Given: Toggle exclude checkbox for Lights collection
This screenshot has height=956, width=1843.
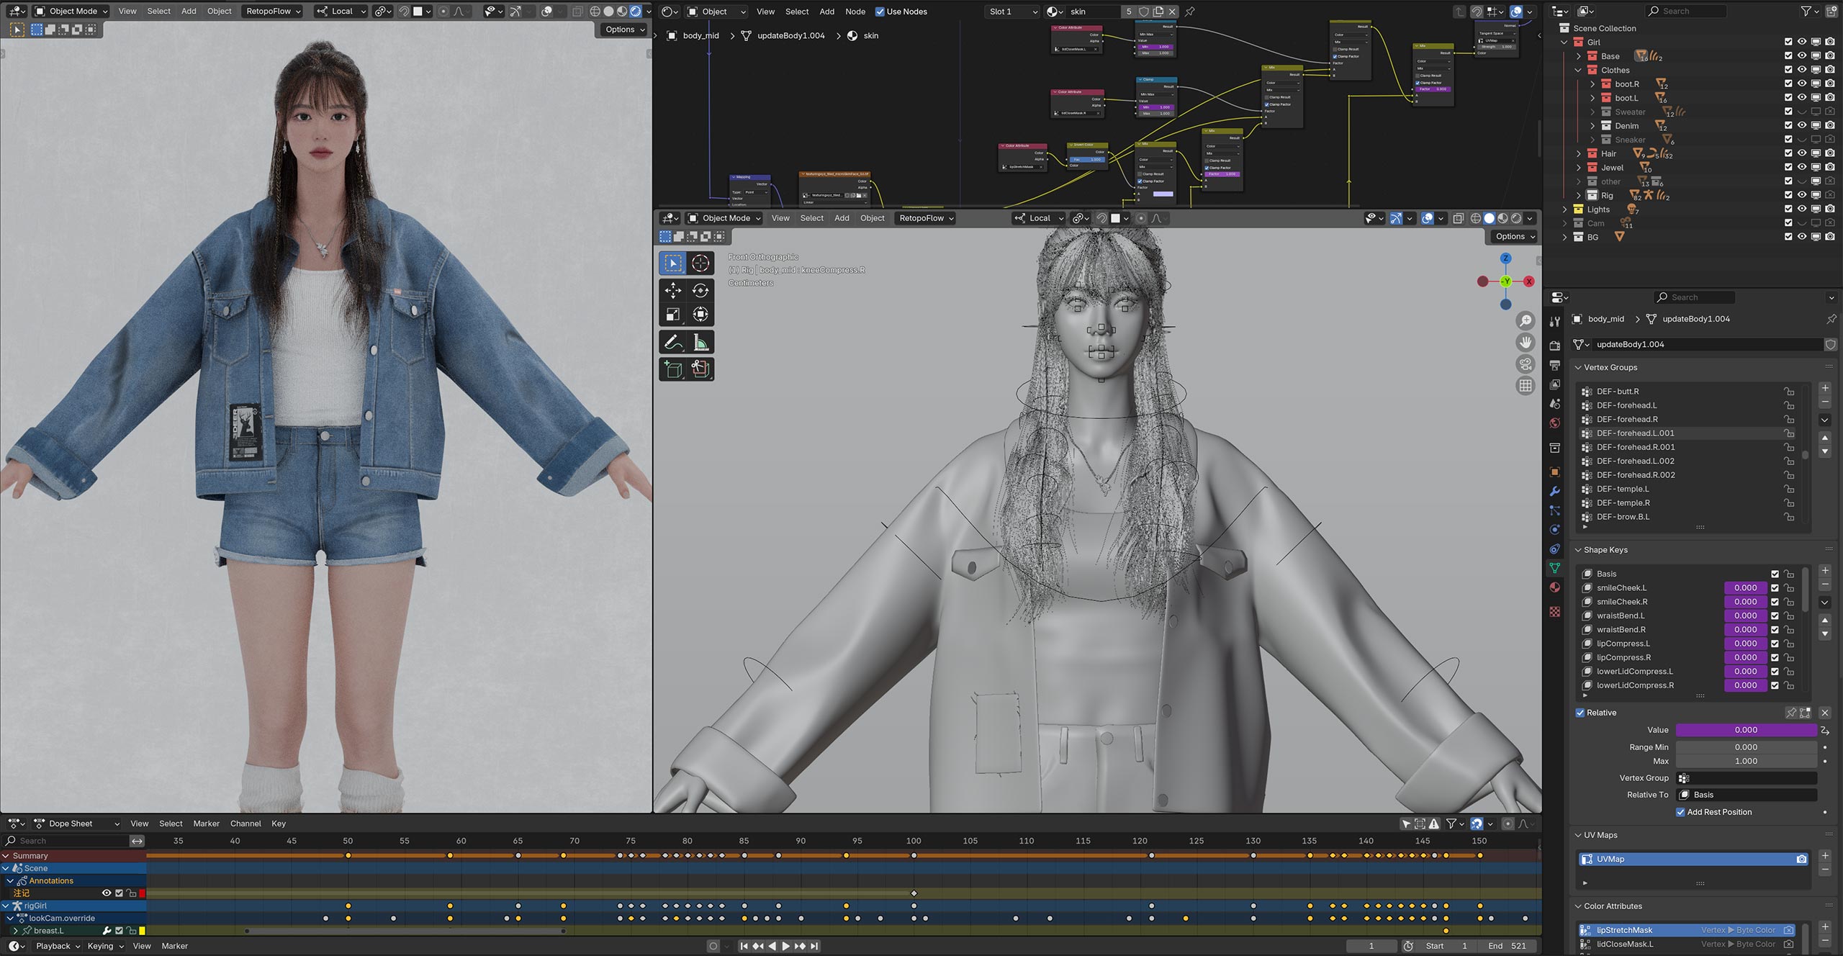Looking at the screenshot, I should (x=1788, y=209).
